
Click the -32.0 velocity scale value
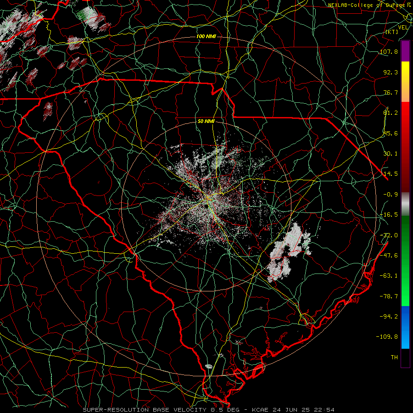click(389, 235)
